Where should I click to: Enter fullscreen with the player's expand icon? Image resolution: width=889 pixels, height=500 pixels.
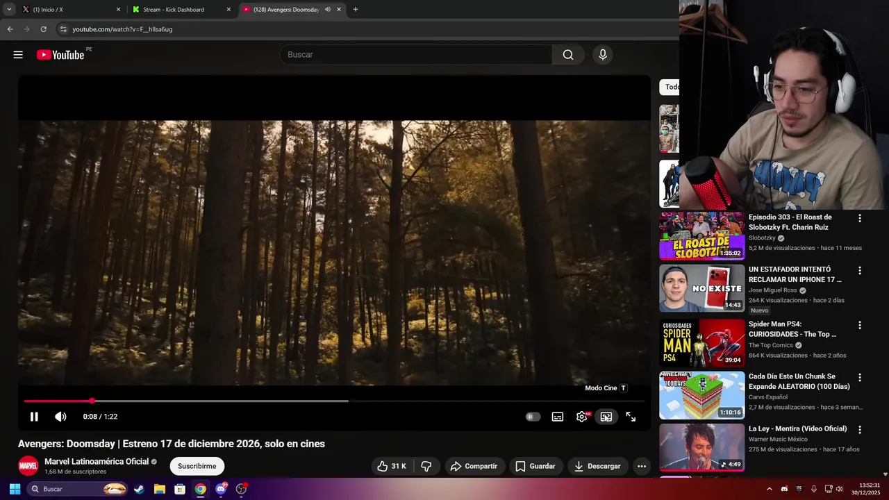631,417
